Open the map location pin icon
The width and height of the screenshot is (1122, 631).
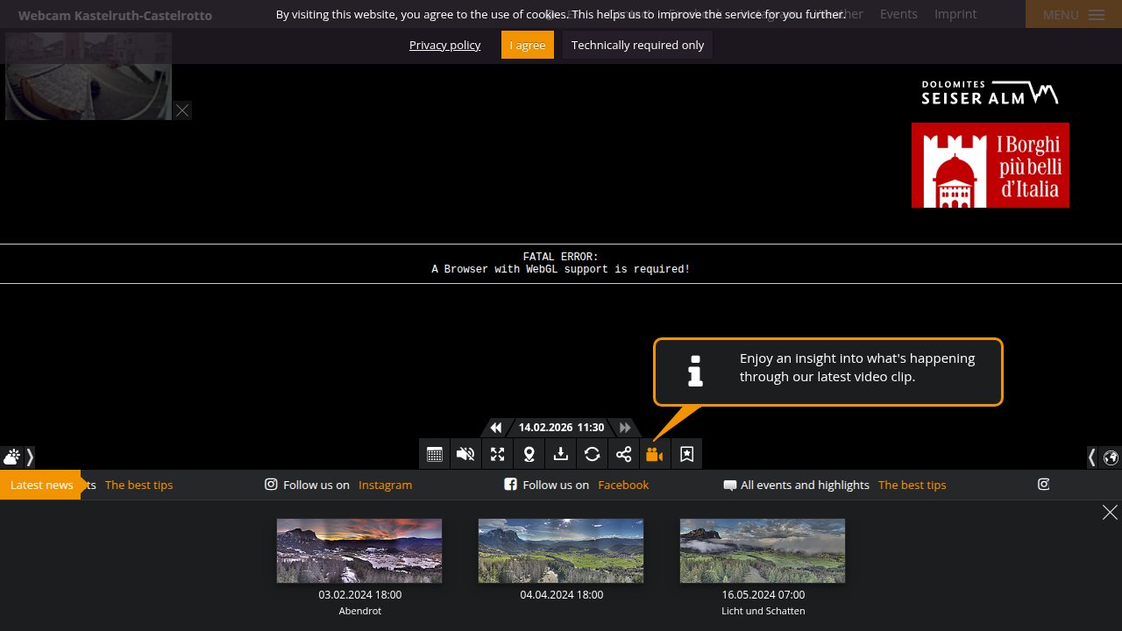(529, 454)
